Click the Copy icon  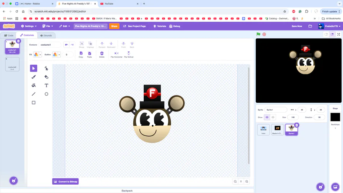coord(81,54)
